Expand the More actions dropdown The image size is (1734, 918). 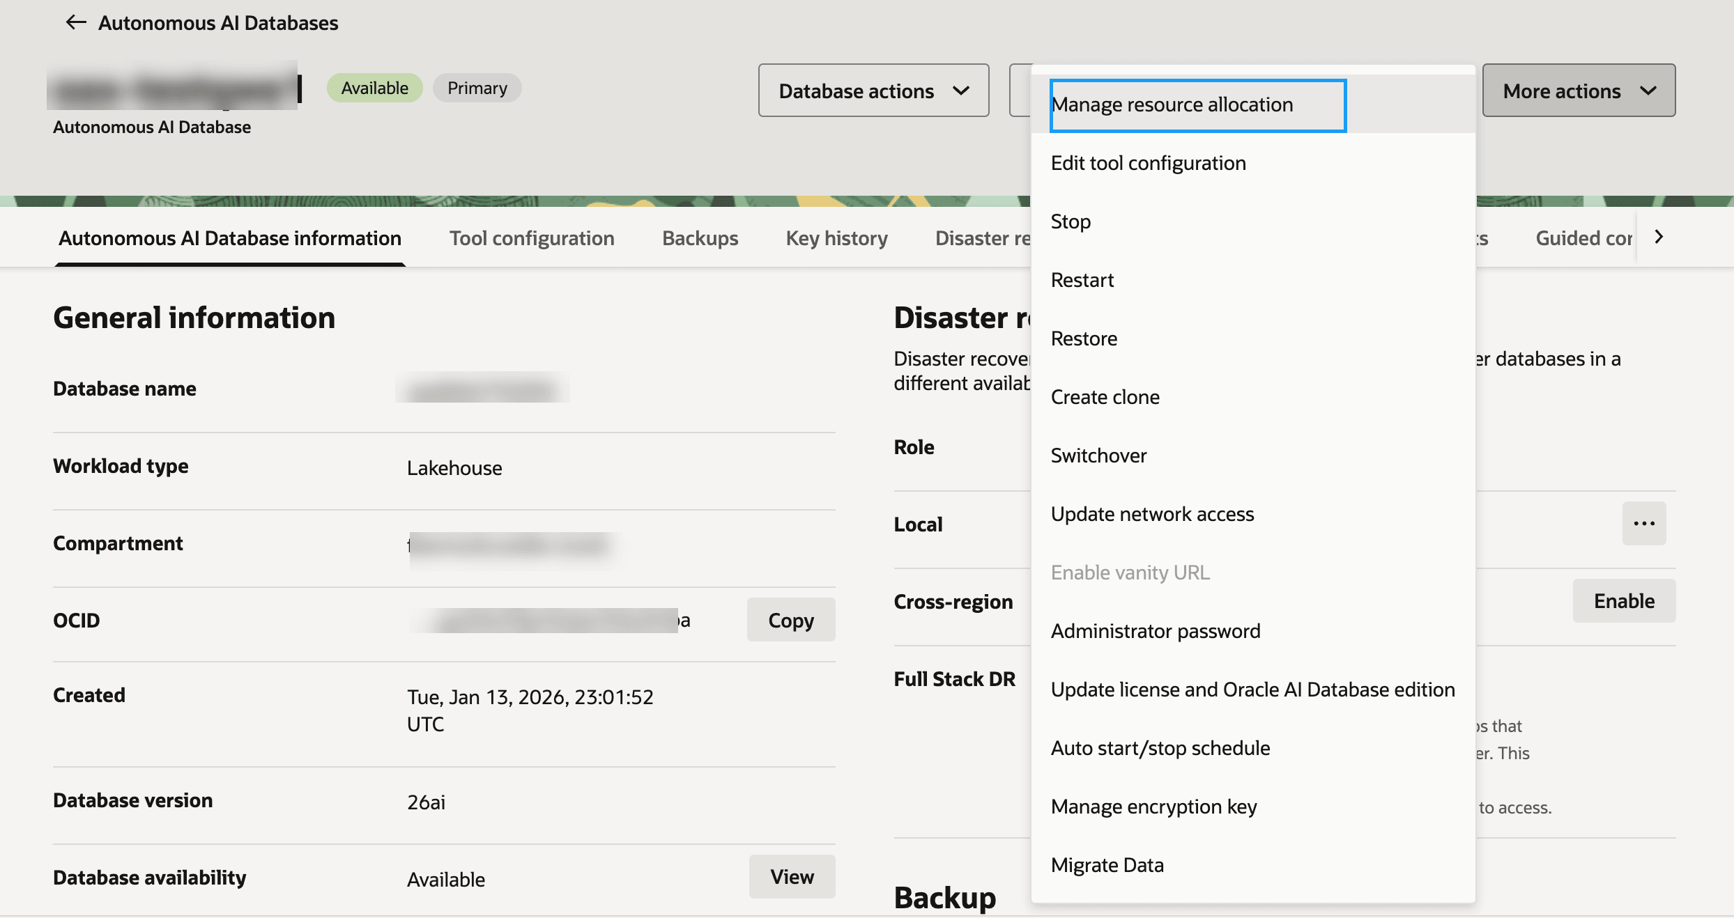point(1579,91)
